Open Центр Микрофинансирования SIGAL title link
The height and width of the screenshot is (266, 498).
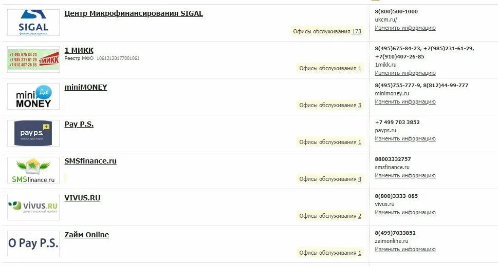(x=134, y=13)
